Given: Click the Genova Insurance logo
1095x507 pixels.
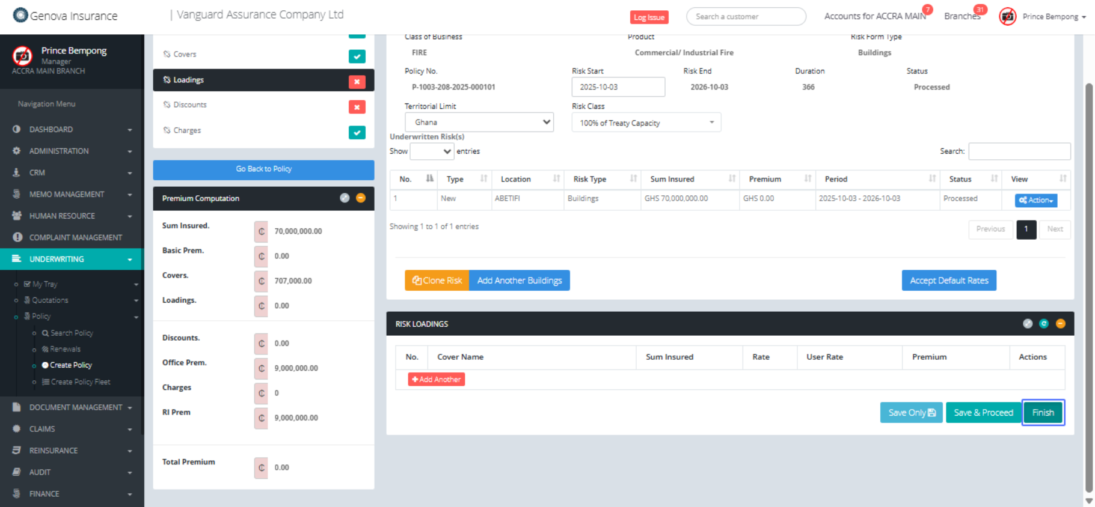Looking at the screenshot, I should pos(66,16).
